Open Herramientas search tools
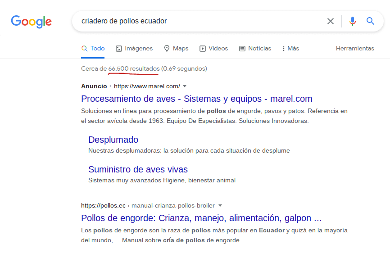Image resolution: width=390 pixels, height=258 pixels. click(x=355, y=48)
